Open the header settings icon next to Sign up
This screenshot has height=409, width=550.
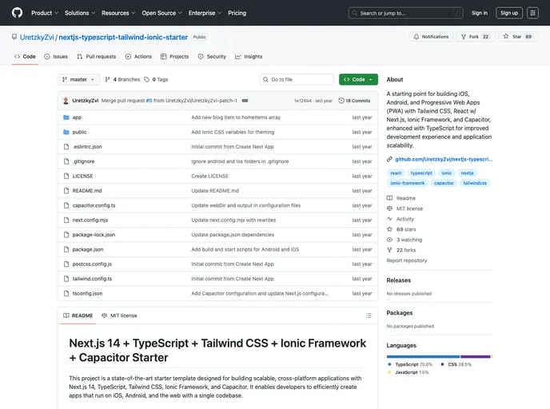[x=532, y=13]
